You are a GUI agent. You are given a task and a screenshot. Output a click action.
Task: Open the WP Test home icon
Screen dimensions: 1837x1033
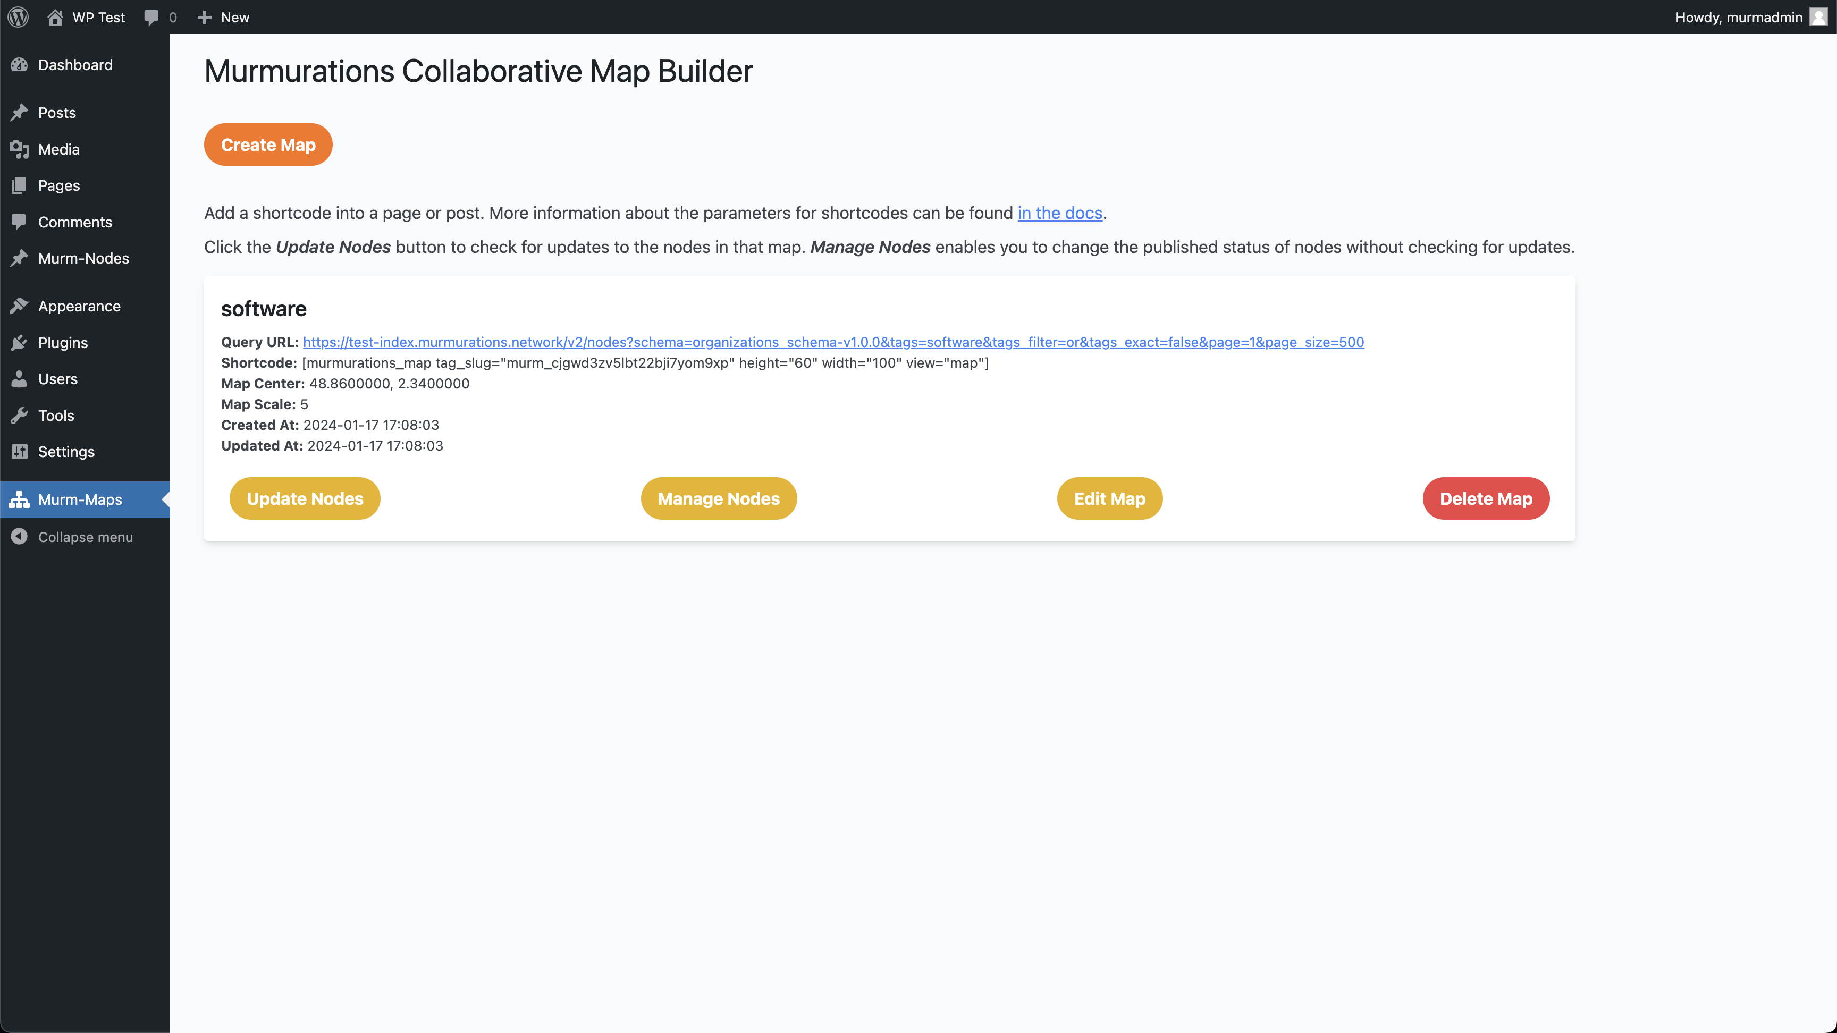pos(55,17)
